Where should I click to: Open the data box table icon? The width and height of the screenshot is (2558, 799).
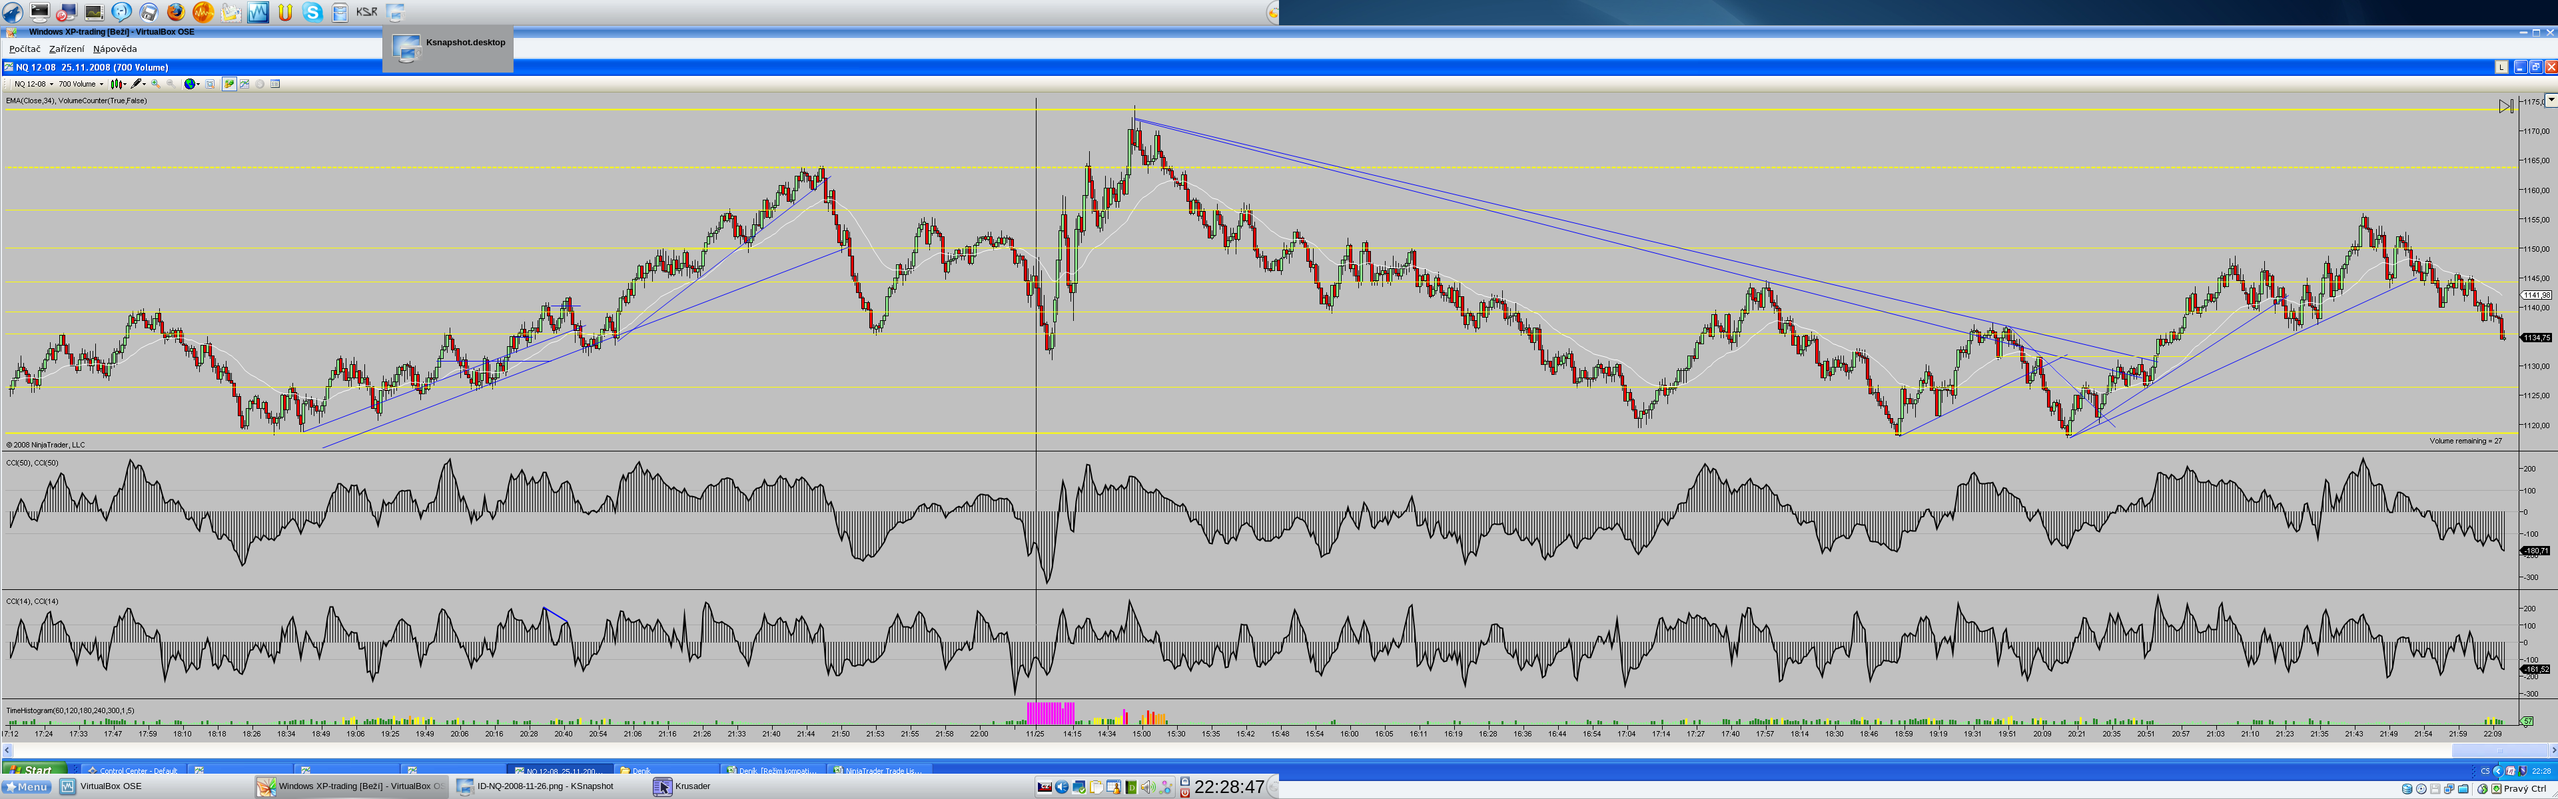[275, 85]
